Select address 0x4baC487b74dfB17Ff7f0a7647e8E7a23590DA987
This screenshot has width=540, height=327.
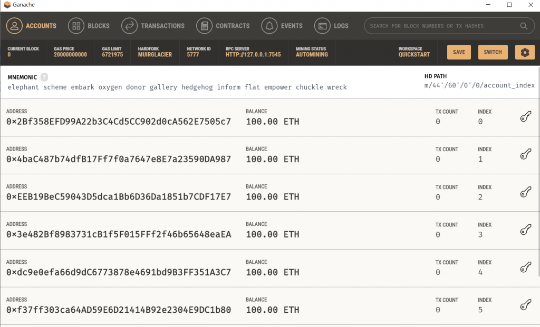coord(119,159)
